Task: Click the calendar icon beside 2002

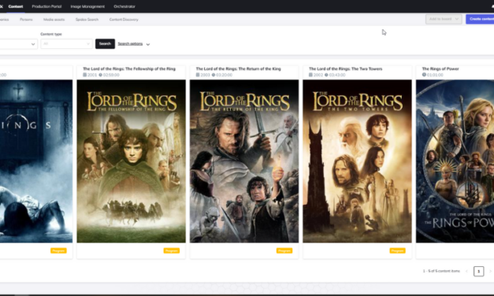Action: [310, 75]
